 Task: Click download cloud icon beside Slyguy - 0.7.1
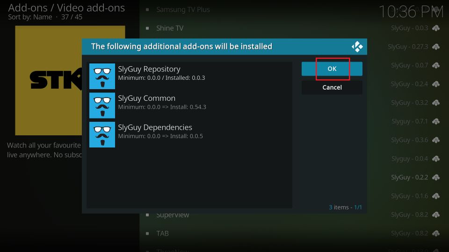pos(436,121)
